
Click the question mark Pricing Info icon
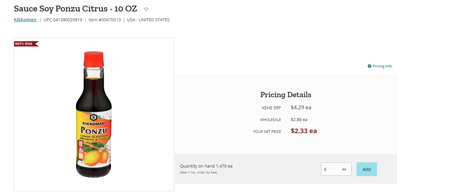click(x=370, y=66)
